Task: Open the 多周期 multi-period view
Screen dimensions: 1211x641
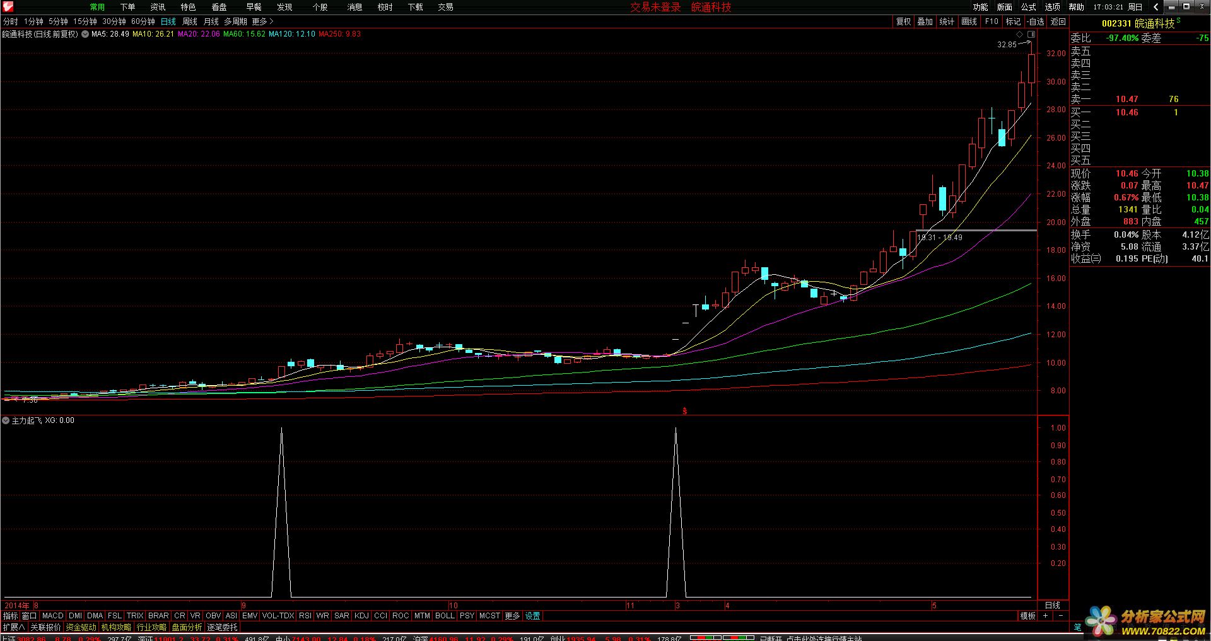Action: click(x=235, y=21)
